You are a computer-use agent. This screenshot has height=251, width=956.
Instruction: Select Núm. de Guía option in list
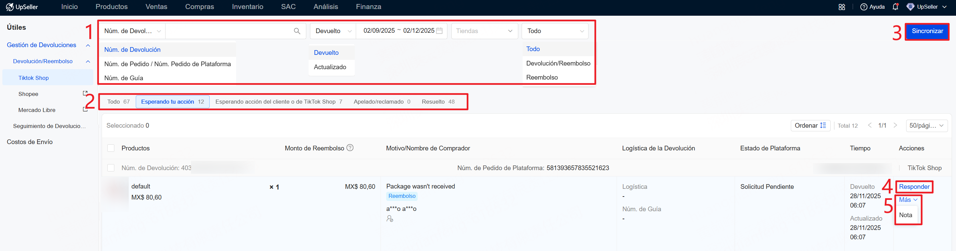tap(124, 78)
